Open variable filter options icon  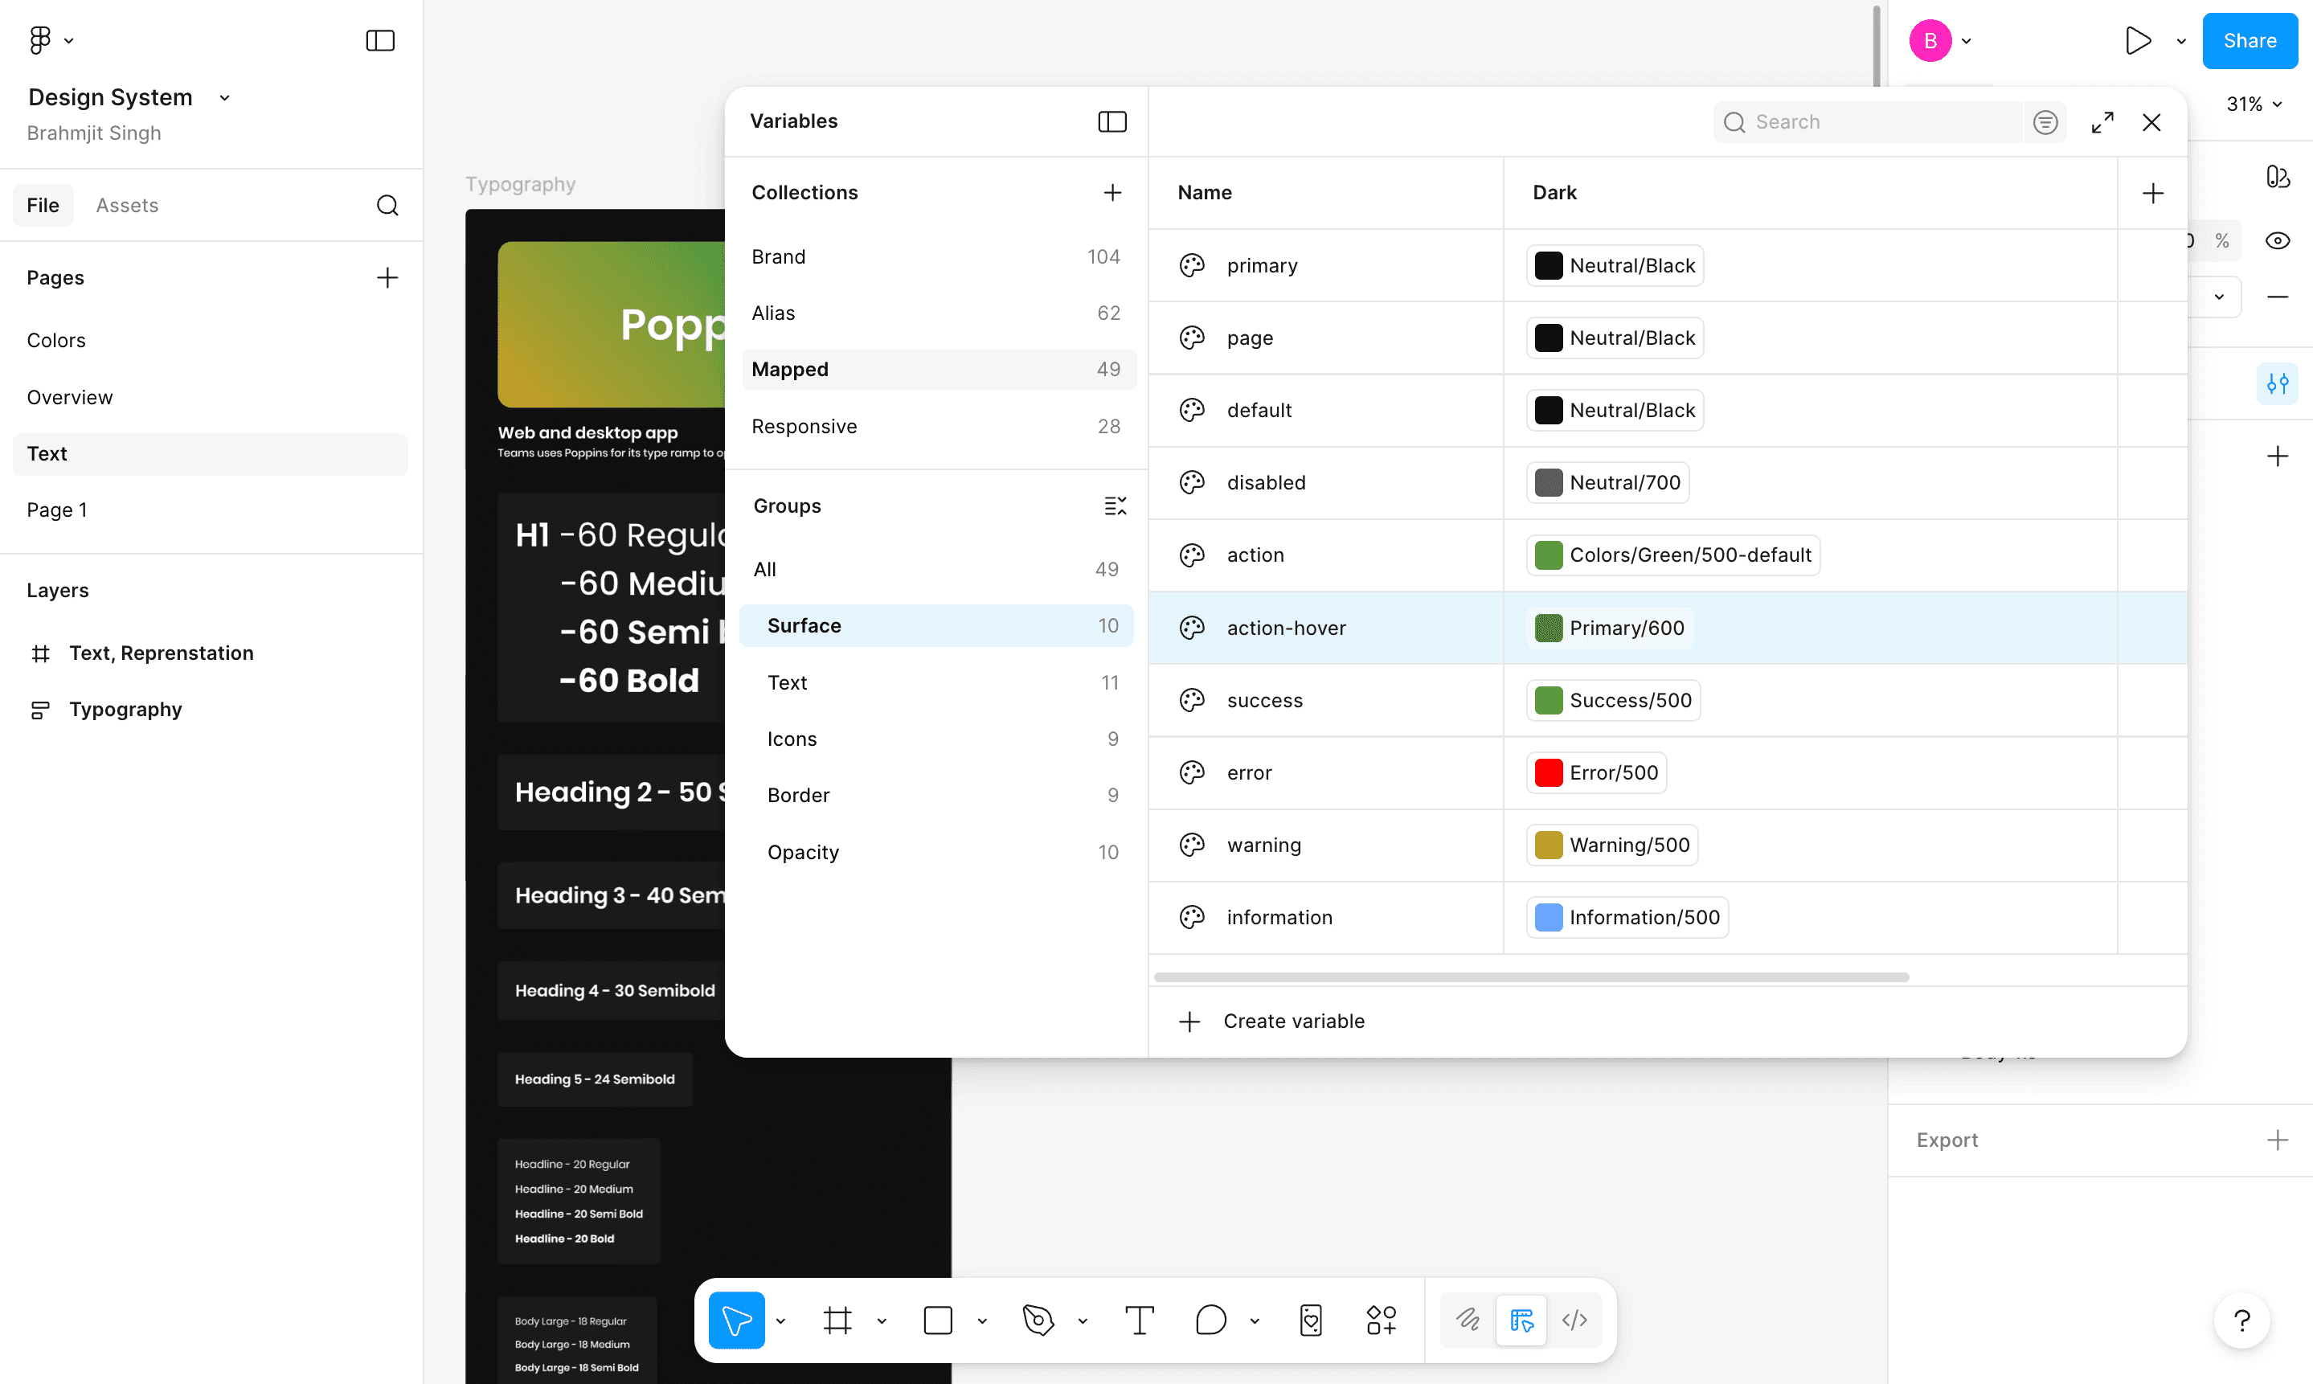(2045, 122)
